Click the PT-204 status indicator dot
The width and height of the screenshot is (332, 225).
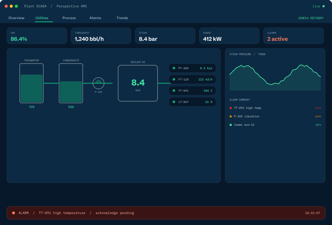pyautogui.click(x=174, y=68)
